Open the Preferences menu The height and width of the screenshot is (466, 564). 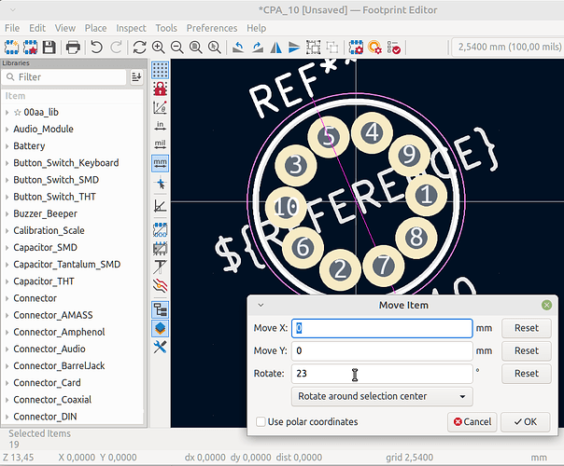click(212, 28)
